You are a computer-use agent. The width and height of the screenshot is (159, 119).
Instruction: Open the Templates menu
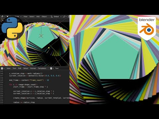tap(42, 68)
